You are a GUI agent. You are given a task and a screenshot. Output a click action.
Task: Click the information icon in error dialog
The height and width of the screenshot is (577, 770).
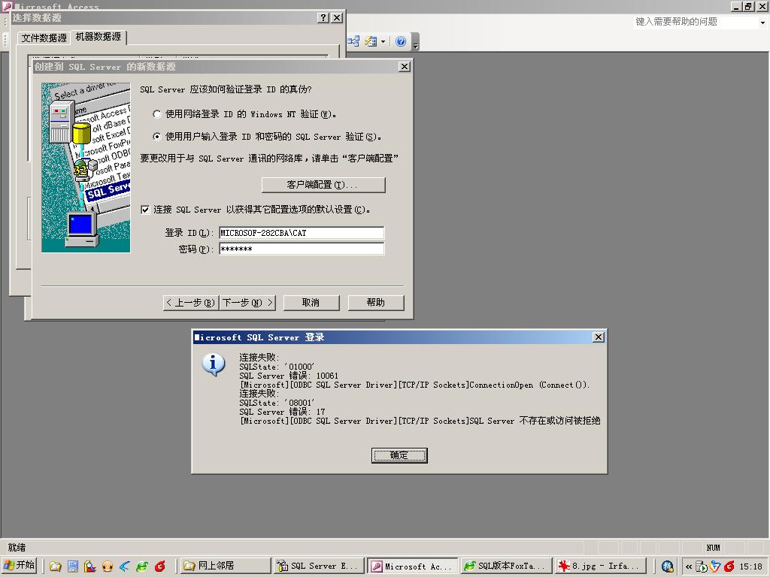214,364
